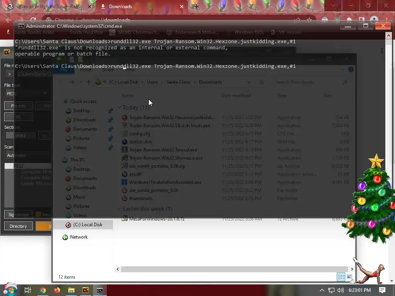Select Music under This PC
The height and width of the screenshot is (296, 395).
pyautogui.click(x=79, y=197)
